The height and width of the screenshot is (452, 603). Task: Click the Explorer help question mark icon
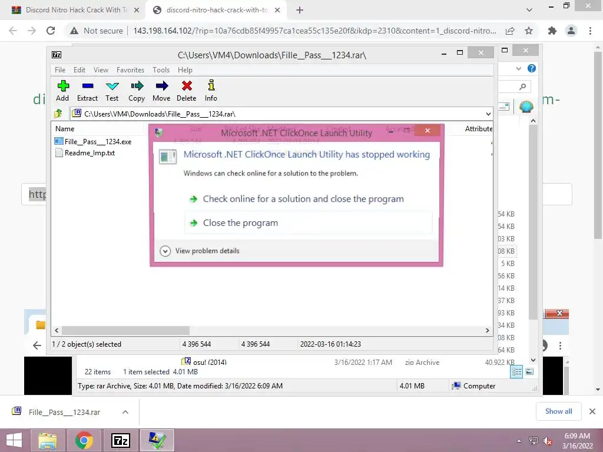532,68
